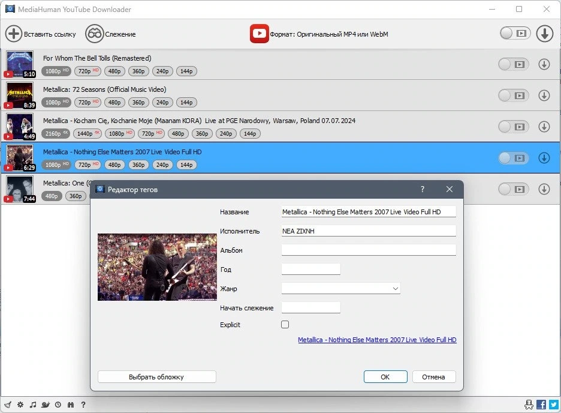Screen dimensions: 561x413
Task: Select 720p for For Whom The Bell Tolls
Action: [88, 71]
